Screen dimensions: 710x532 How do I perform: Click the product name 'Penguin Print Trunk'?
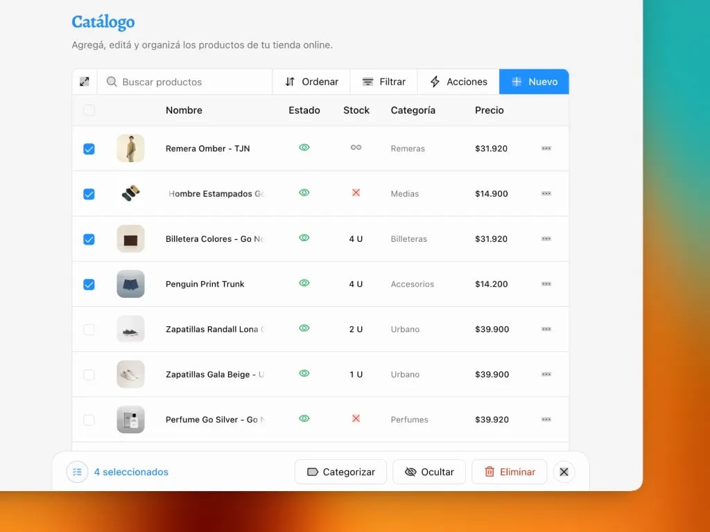point(205,284)
